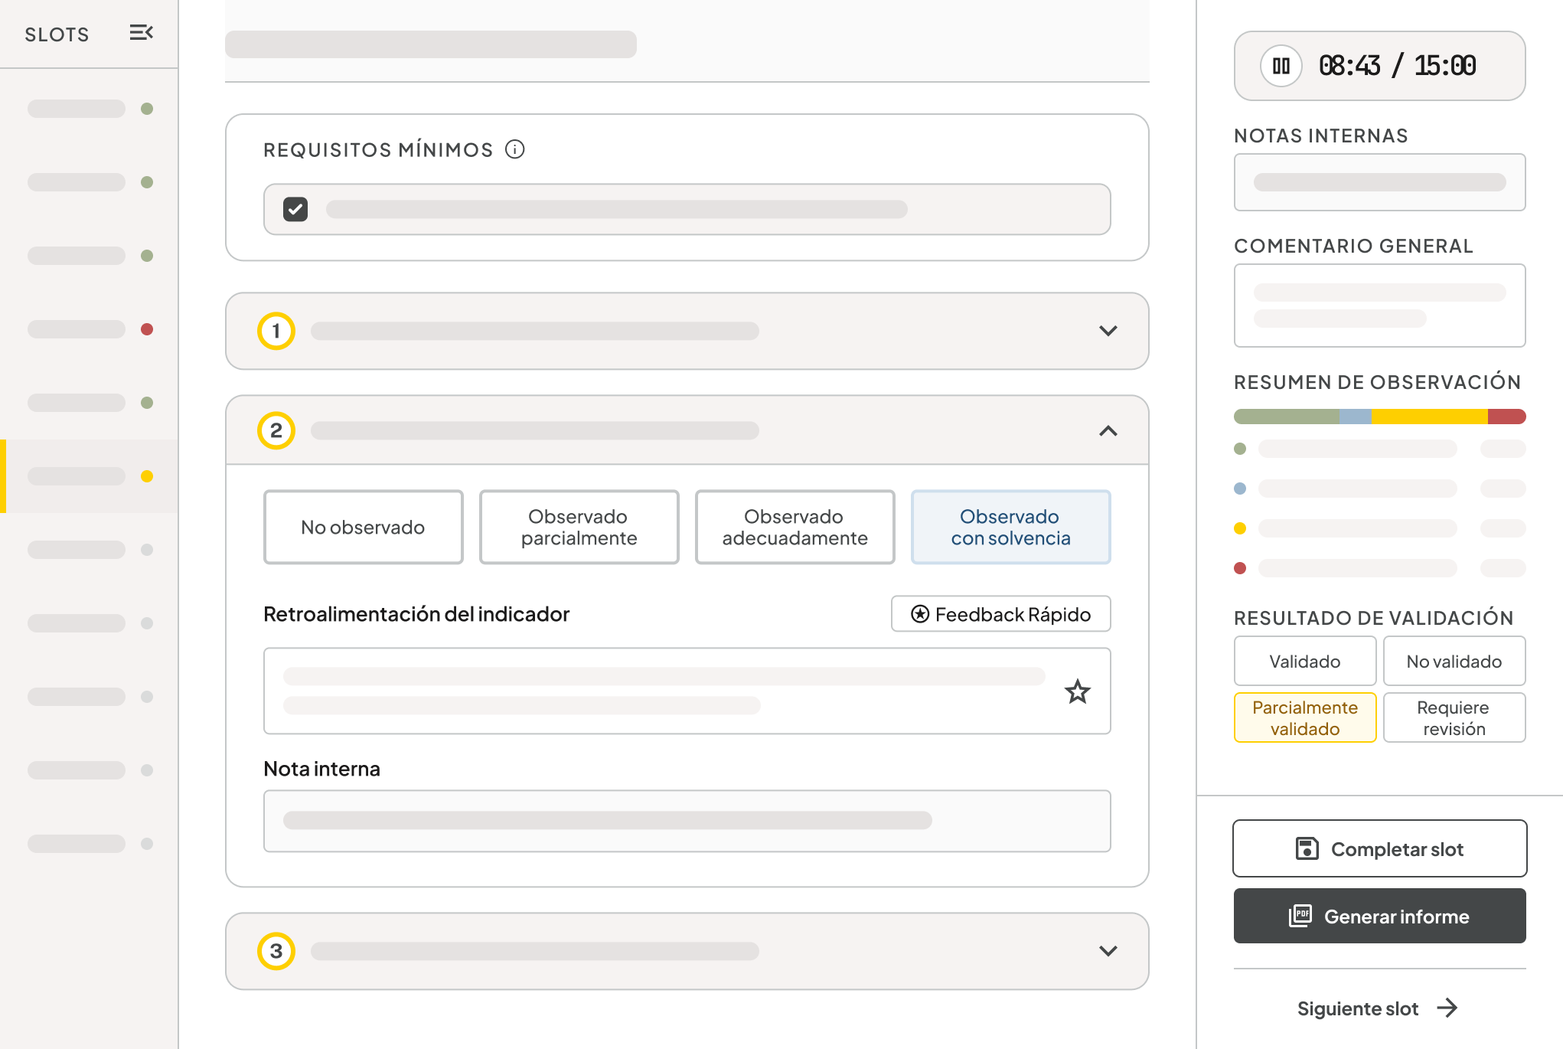This screenshot has width=1563, height=1049.
Task: Select the No observado option
Action: pos(364,527)
